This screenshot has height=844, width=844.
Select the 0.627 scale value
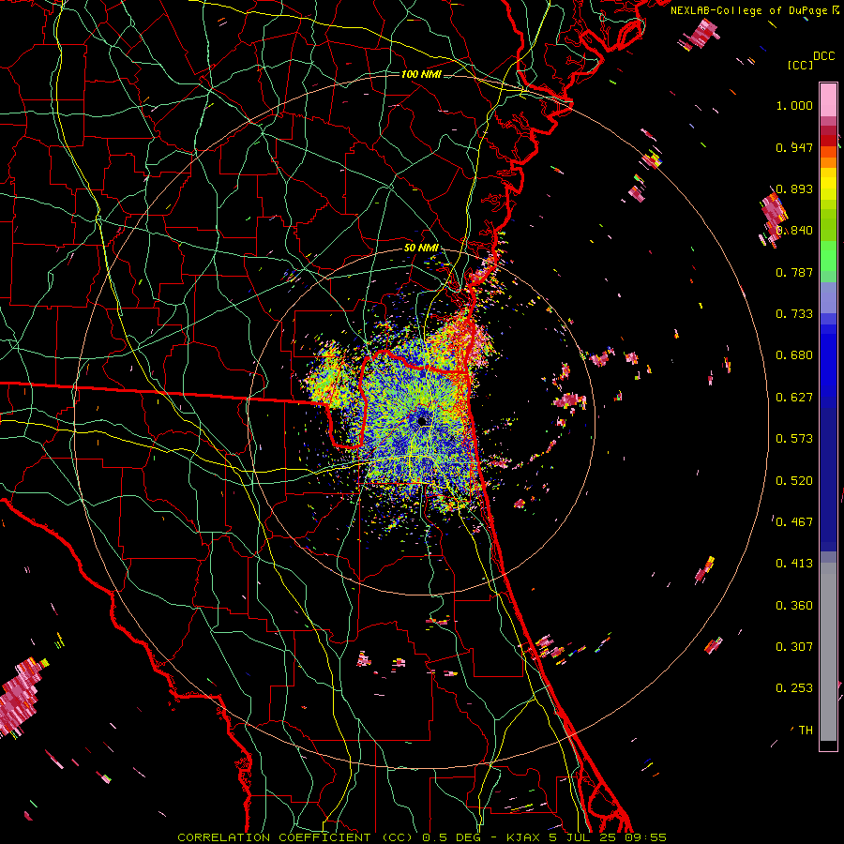point(794,398)
